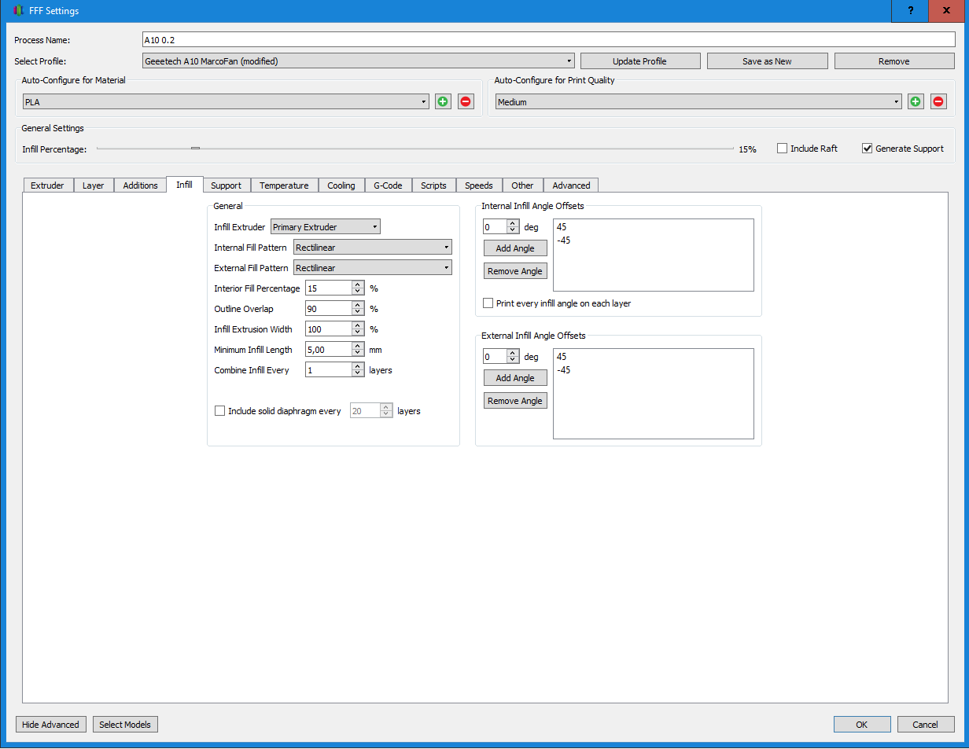The image size is (969, 749).
Task: Open the Other tab
Action: coord(522,185)
